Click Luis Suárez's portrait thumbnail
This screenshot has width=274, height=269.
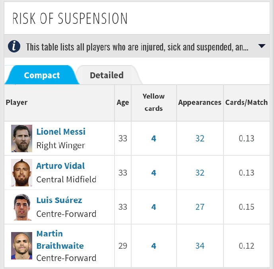[x=21, y=207]
